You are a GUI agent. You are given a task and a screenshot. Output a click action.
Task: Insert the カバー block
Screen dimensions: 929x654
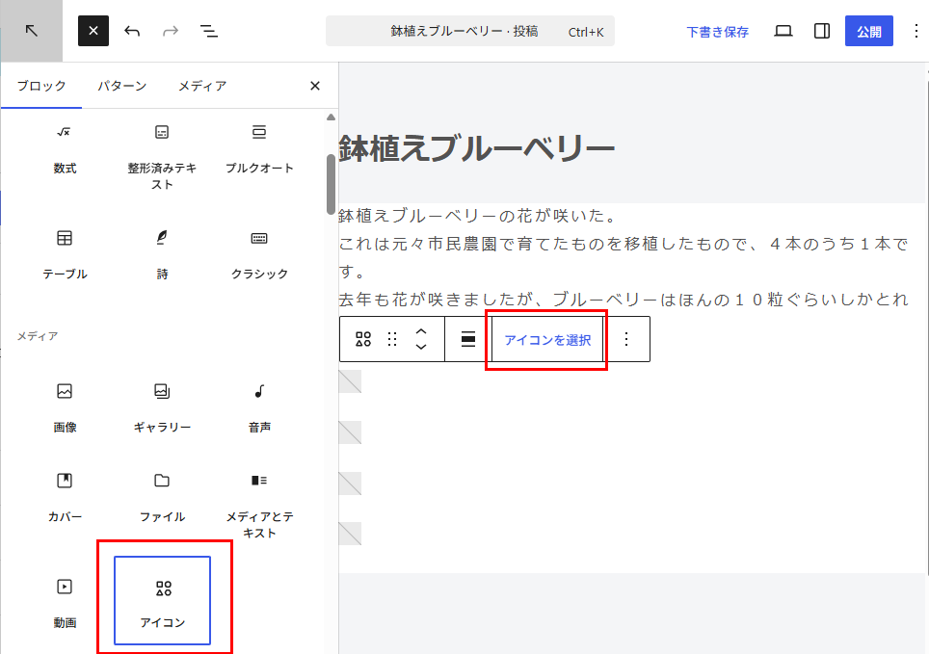65,498
